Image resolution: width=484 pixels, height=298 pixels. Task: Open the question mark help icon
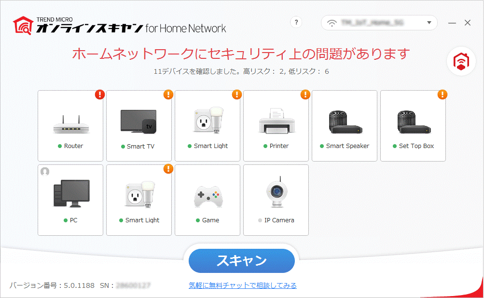296,22
